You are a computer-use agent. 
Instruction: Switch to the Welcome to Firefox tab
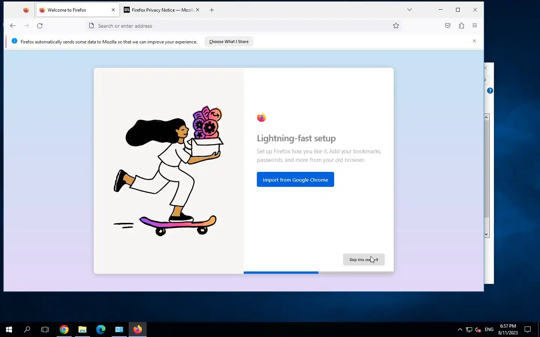pyautogui.click(x=78, y=10)
